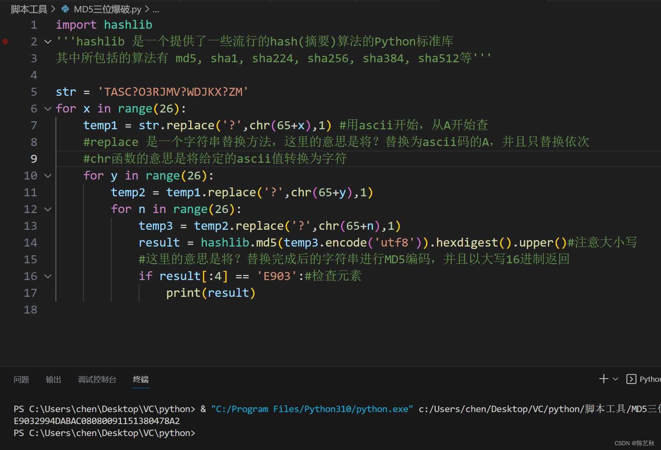Click the #replace comment on line 8
Image resolution: width=661 pixels, height=450 pixels.
click(336, 142)
